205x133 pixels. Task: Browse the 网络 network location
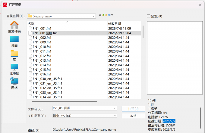click(x=14, y=84)
